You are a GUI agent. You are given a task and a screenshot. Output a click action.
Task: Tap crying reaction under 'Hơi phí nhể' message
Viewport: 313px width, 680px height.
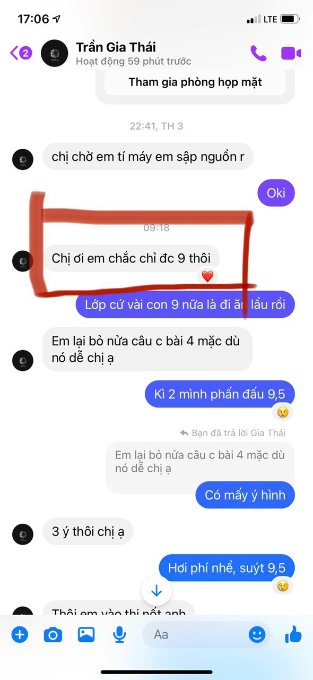(283, 586)
